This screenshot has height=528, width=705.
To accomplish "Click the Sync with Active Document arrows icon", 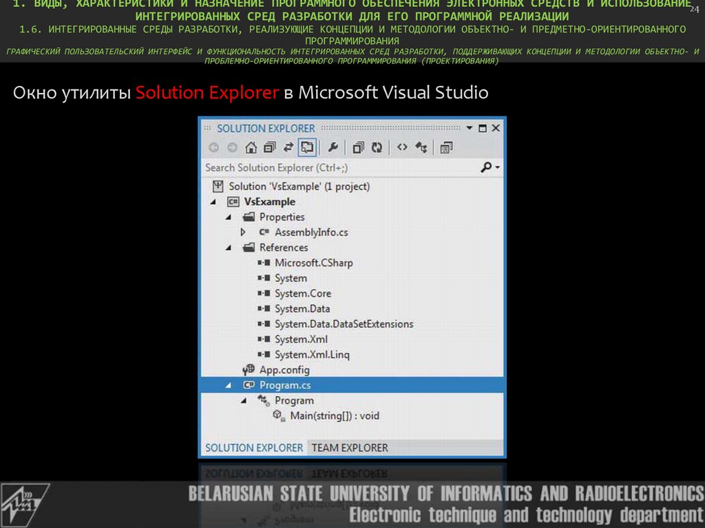I will 288,147.
